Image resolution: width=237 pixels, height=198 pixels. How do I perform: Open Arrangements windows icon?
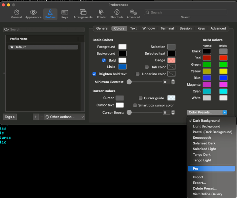[x=83, y=12]
